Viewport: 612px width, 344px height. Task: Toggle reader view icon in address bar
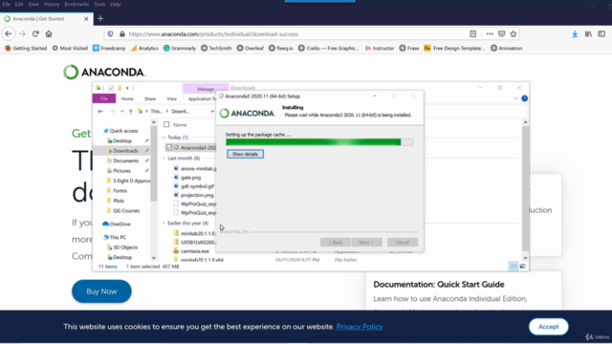(x=473, y=34)
